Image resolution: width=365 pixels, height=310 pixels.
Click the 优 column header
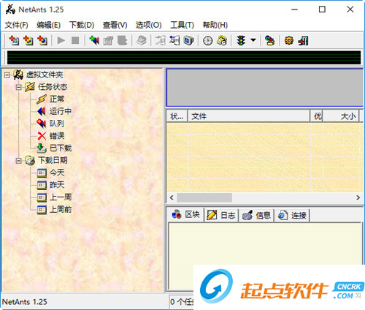[317, 116]
